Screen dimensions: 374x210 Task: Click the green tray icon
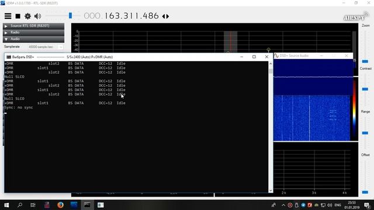click(x=317, y=205)
